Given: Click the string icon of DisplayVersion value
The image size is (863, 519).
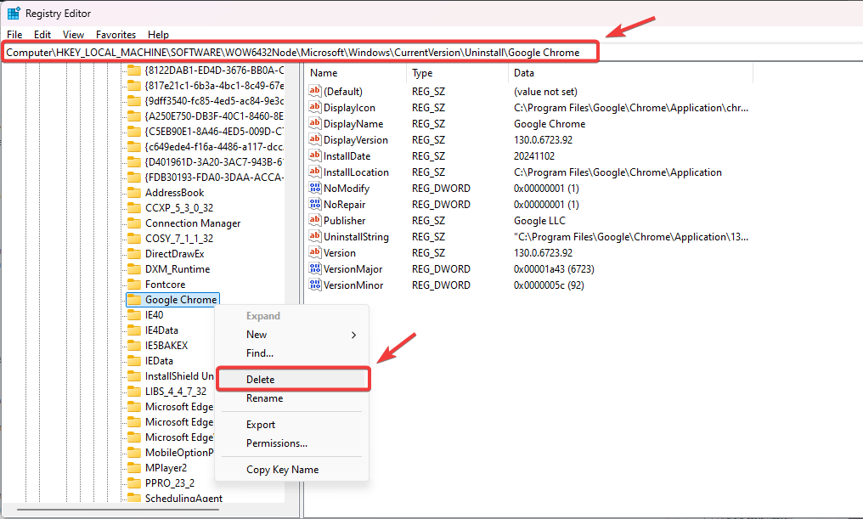Looking at the screenshot, I should pos(315,139).
